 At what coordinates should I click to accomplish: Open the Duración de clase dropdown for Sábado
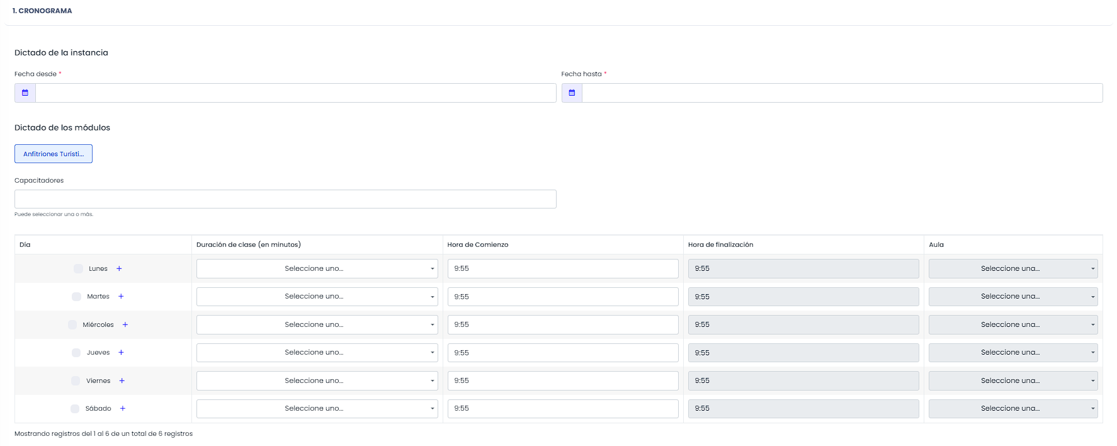(317, 408)
